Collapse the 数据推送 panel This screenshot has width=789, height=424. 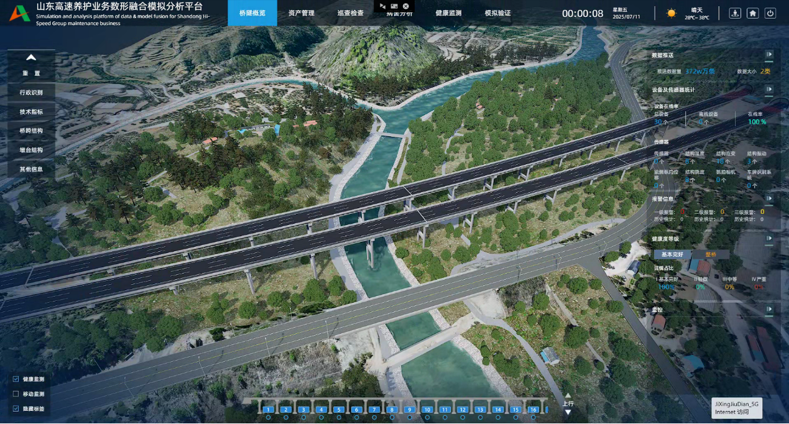coord(769,55)
